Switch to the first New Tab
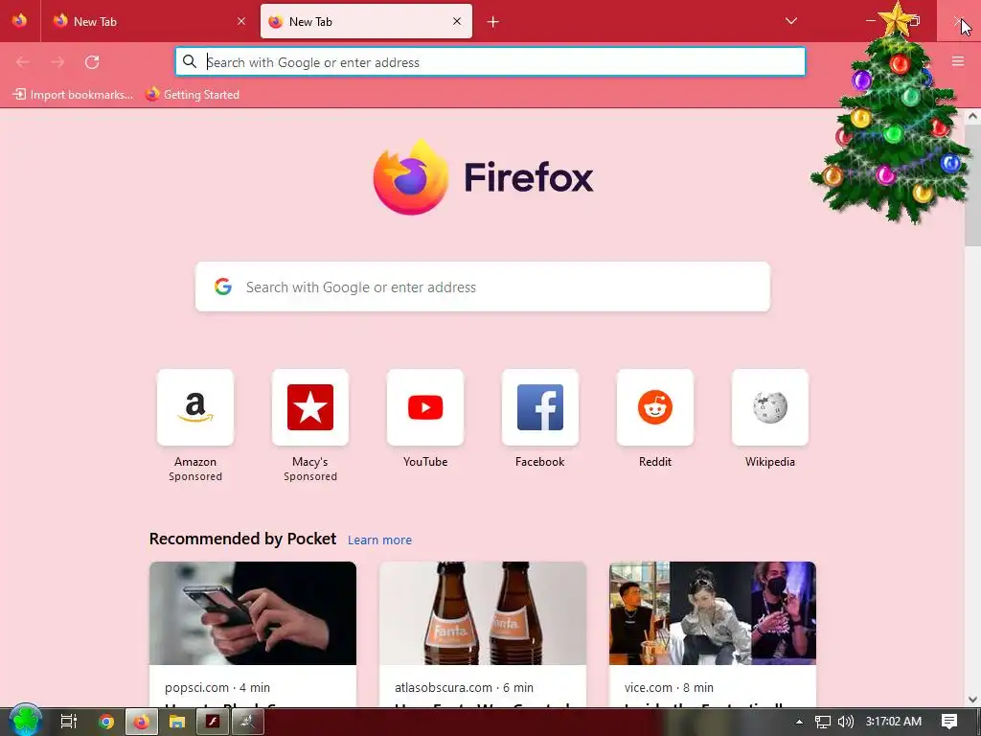Image resolution: width=981 pixels, height=736 pixels. (x=148, y=21)
